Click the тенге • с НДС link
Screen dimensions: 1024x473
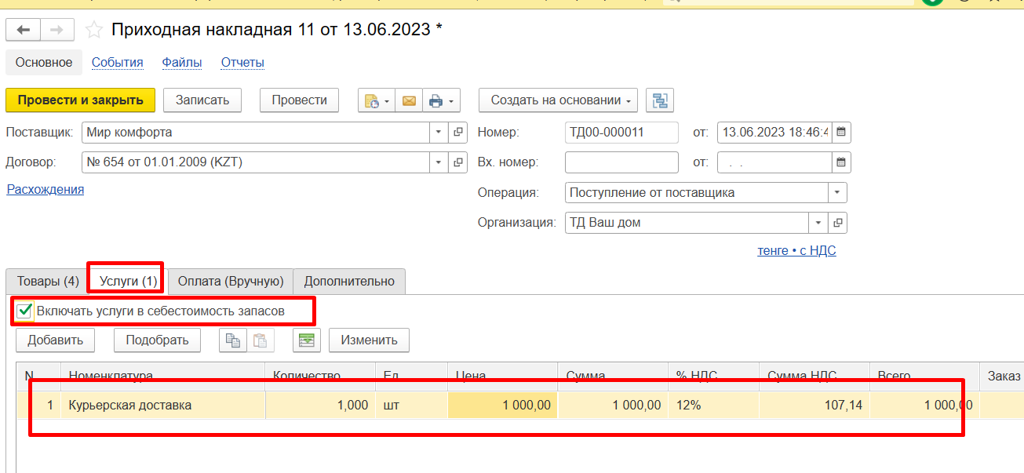pyautogui.click(x=796, y=251)
